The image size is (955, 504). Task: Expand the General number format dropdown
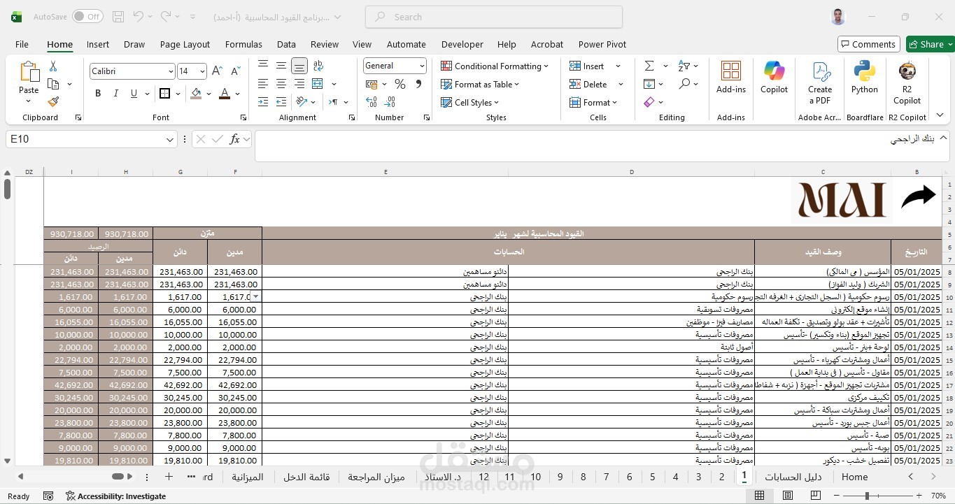tap(422, 66)
